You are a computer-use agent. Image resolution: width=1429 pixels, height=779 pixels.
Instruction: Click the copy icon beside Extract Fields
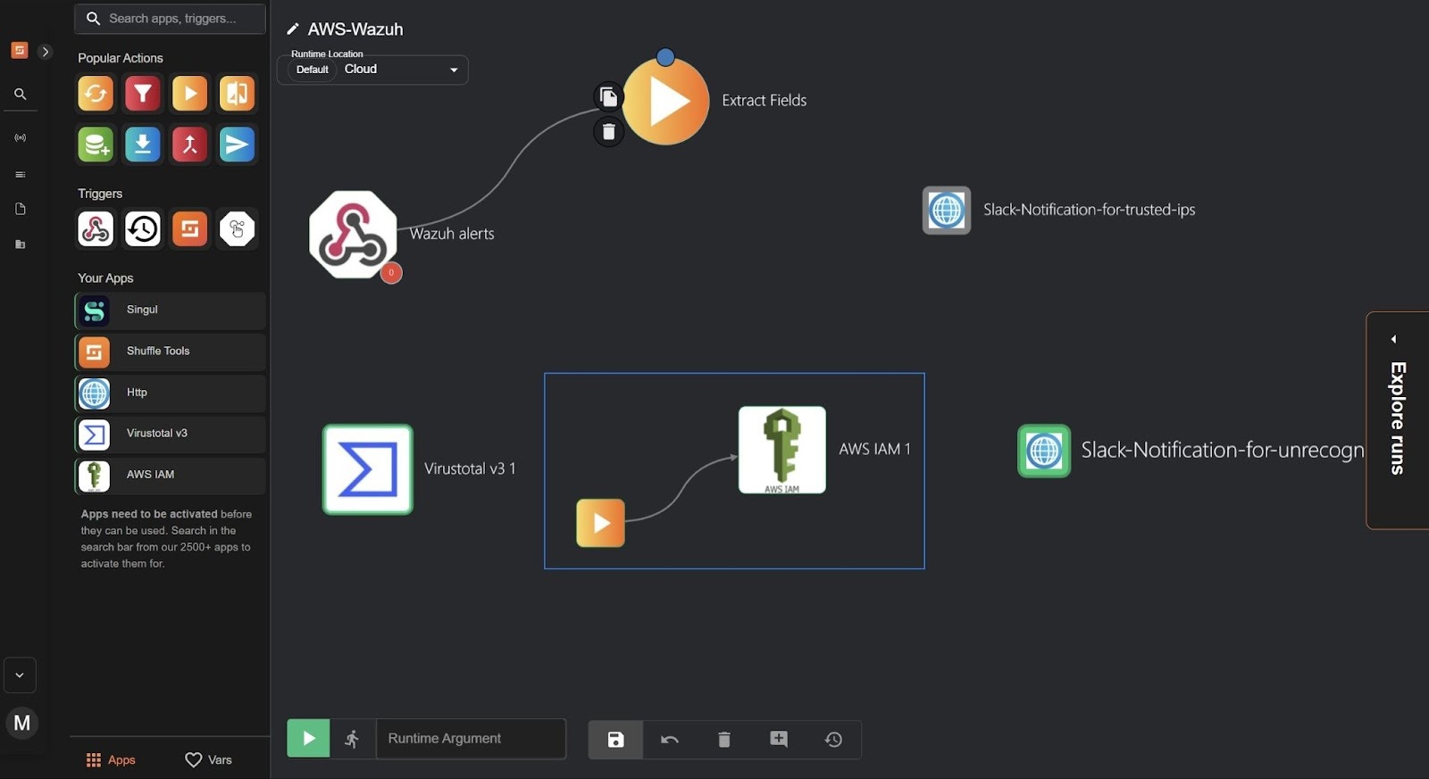click(608, 96)
